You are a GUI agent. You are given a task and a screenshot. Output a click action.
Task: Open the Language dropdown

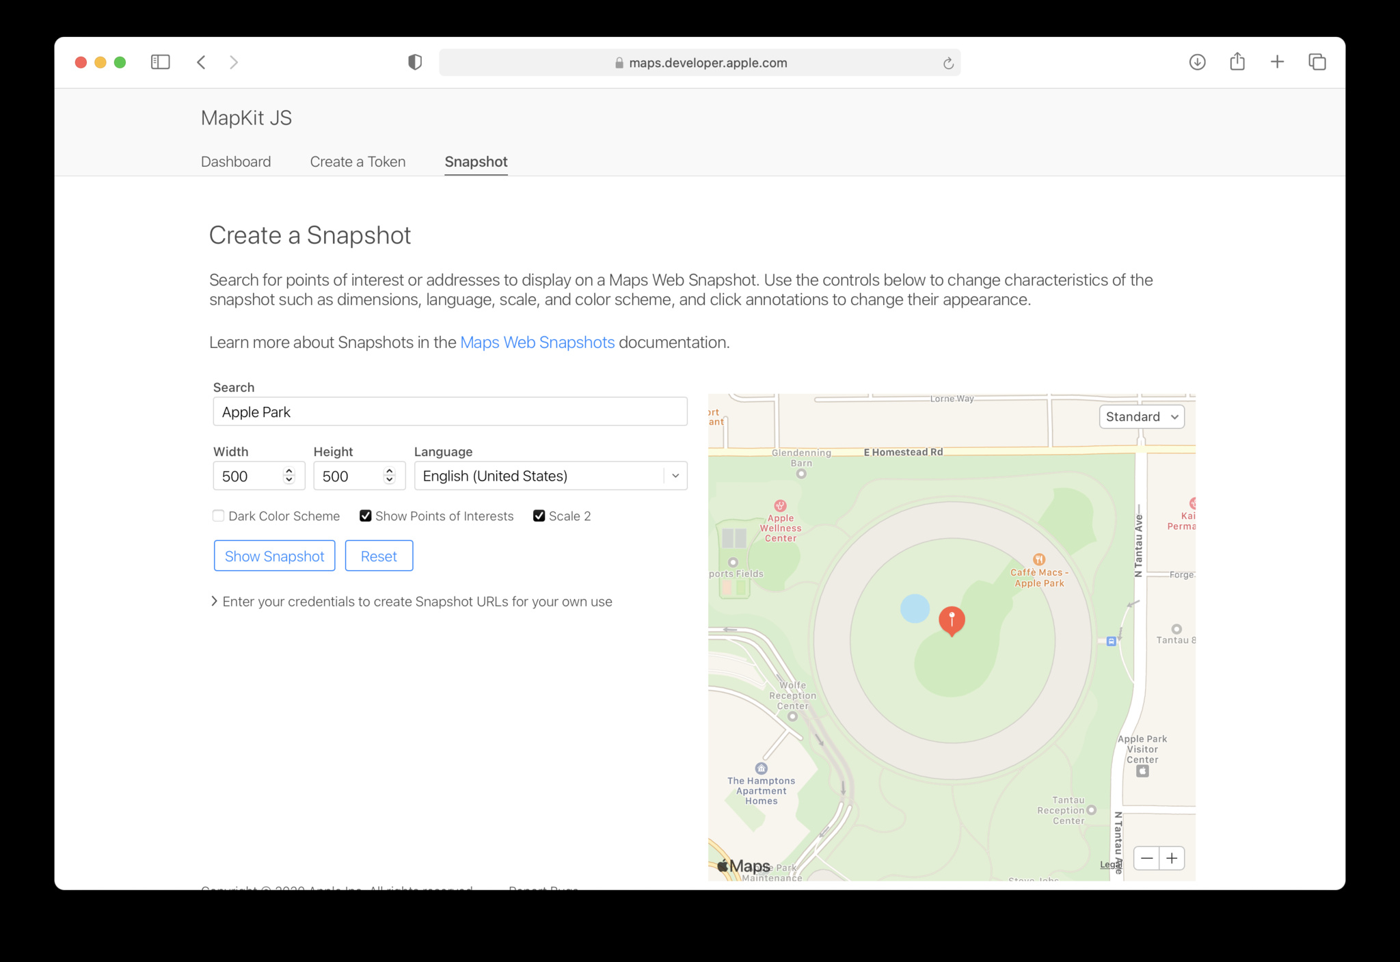pos(550,476)
